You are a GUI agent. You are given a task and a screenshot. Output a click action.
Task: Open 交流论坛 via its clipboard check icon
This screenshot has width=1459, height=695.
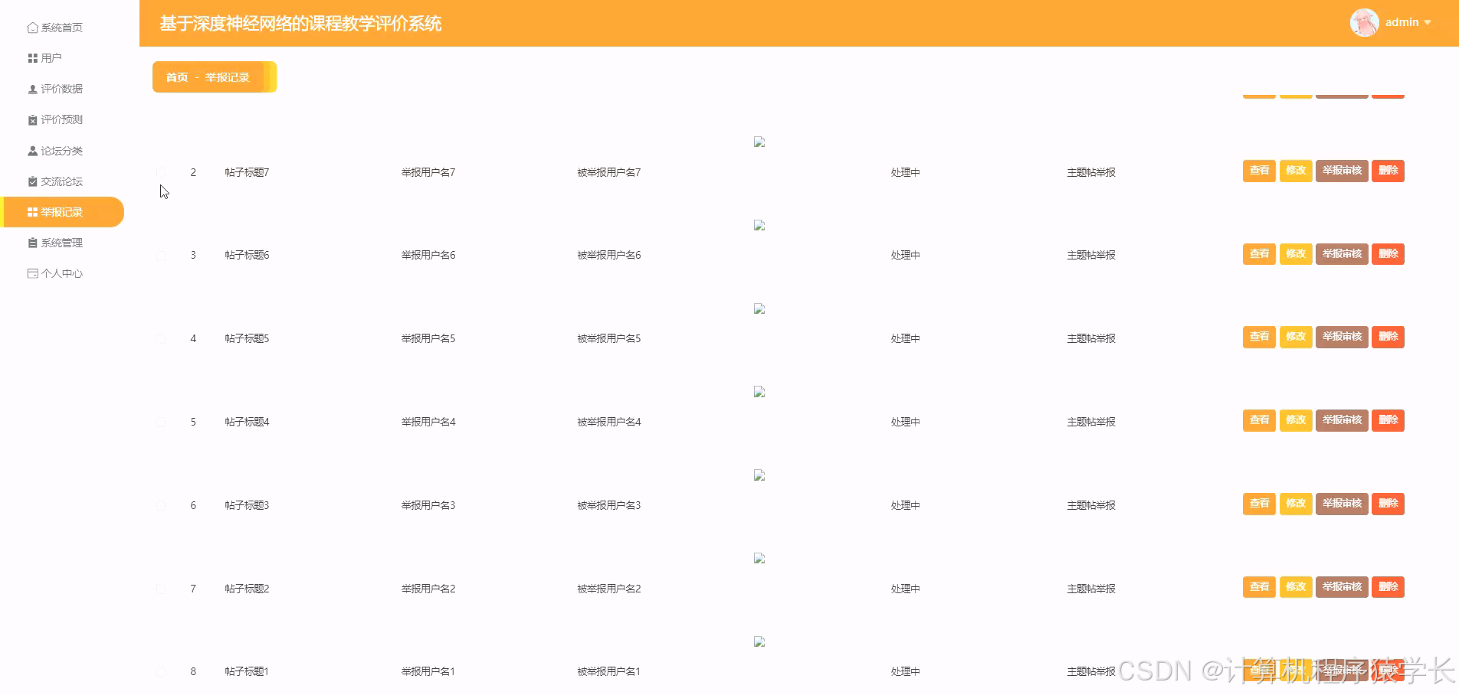[x=32, y=181]
